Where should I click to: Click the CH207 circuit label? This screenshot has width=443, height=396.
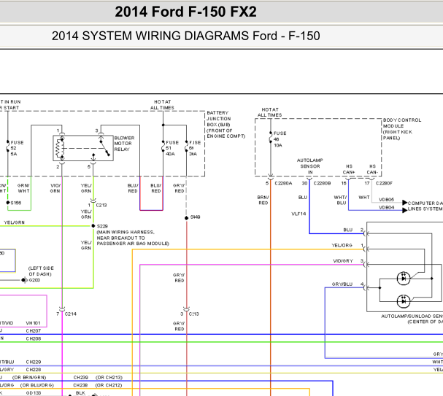coord(34,331)
